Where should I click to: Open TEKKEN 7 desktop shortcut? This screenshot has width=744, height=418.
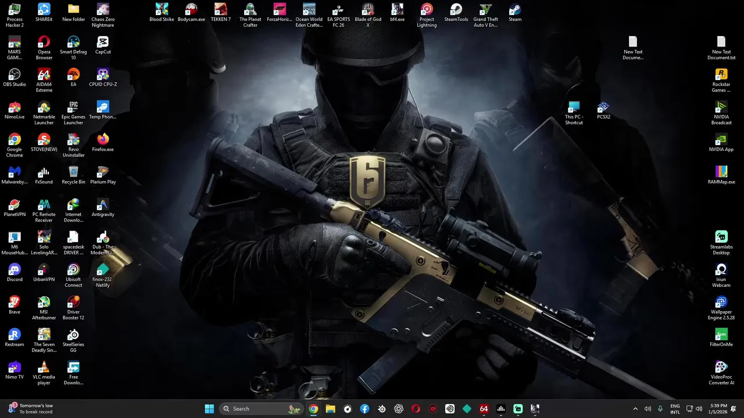point(220,12)
